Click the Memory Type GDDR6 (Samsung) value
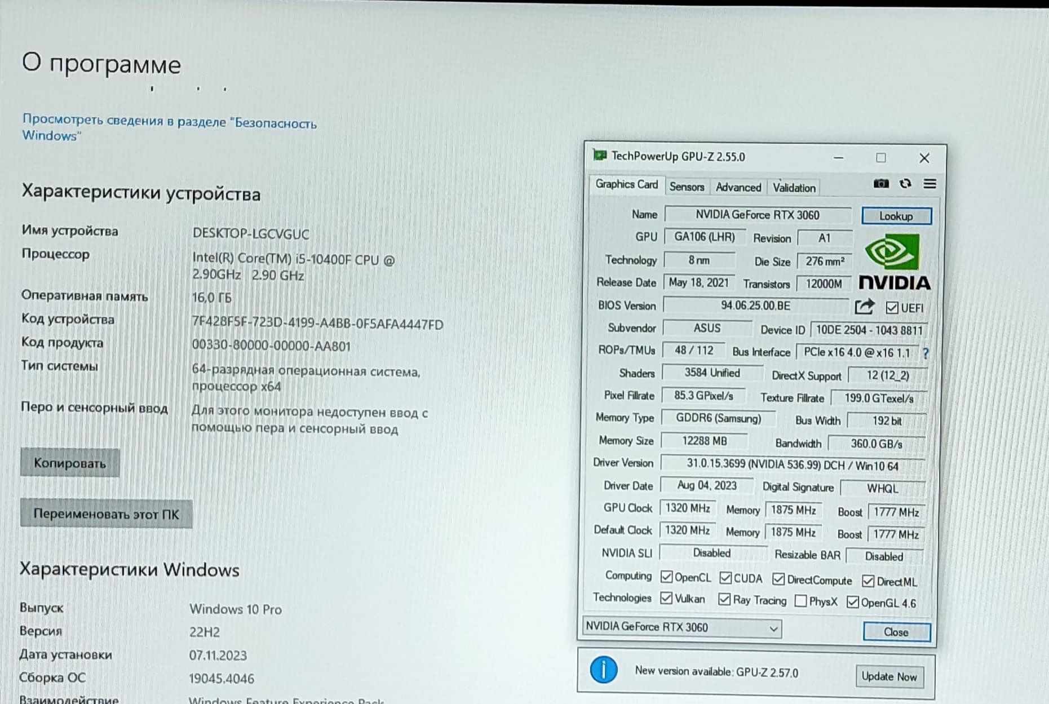The width and height of the screenshot is (1049, 704). click(718, 418)
